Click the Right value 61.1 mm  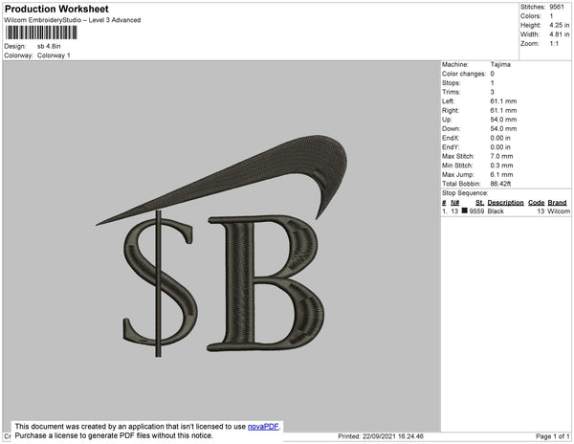coord(503,110)
